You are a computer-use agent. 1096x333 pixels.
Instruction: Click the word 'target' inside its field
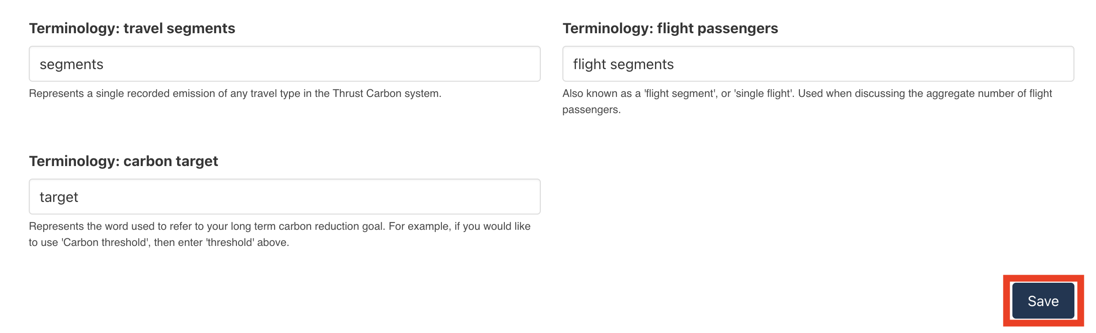[x=59, y=197]
